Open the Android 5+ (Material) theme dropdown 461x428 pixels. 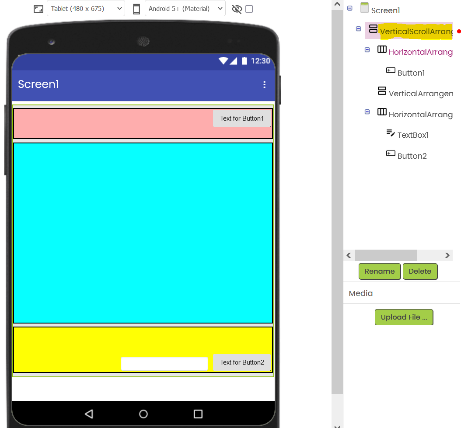click(185, 8)
